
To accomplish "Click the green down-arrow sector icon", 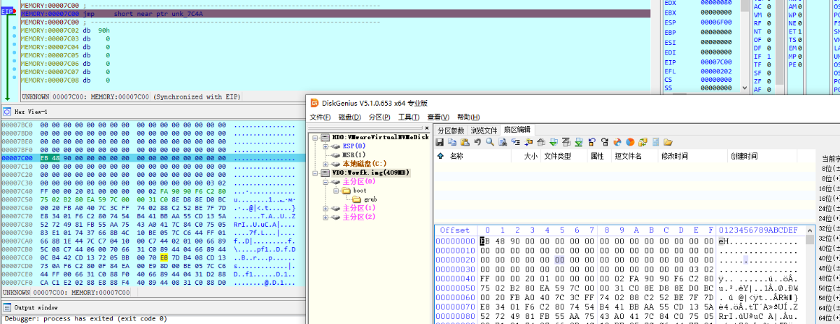I will click(x=554, y=142).
